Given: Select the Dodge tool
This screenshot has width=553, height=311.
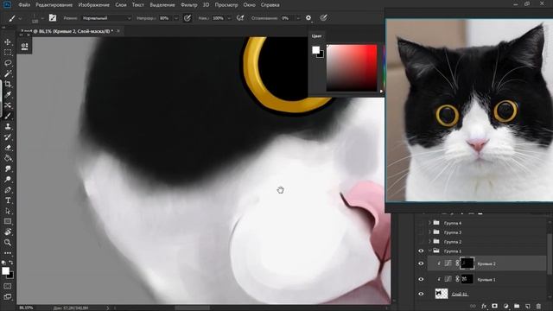Looking at the screenshot, I should [x=8, y=179].
